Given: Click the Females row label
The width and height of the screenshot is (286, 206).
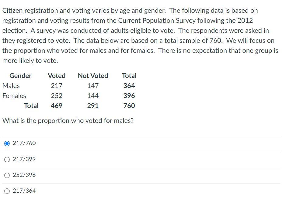Looking at the screenshot, I should click(14, 96).
